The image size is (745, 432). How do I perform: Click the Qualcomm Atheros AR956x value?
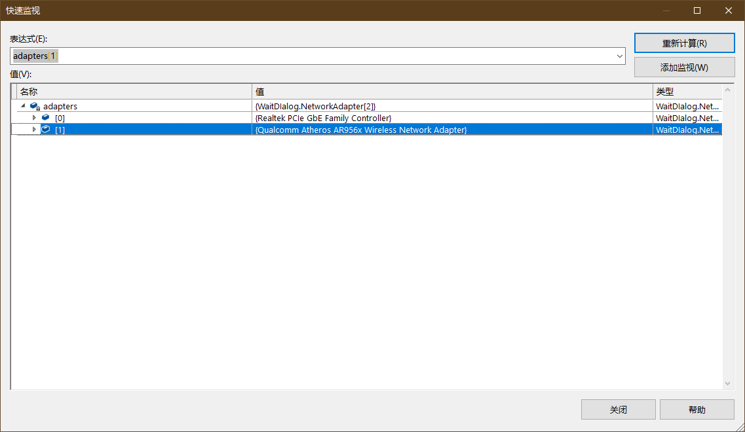(x=361, y=130)
